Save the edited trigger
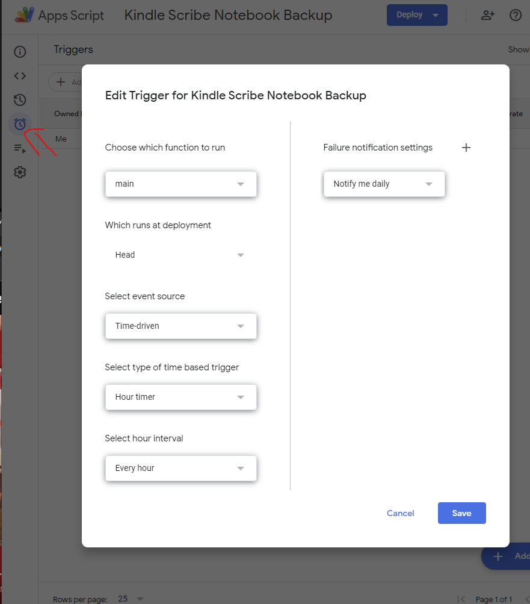 pyautogui.click(x=461, y=513)
